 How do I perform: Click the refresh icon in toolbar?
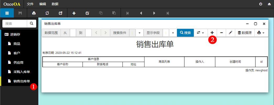coord(47,13)
